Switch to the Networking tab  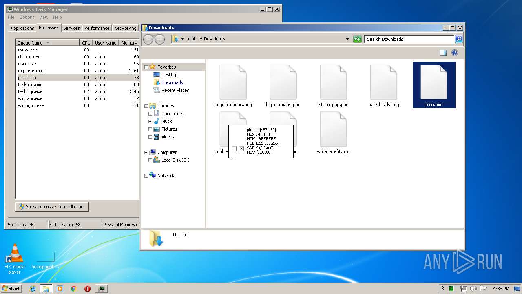[125, 28]
